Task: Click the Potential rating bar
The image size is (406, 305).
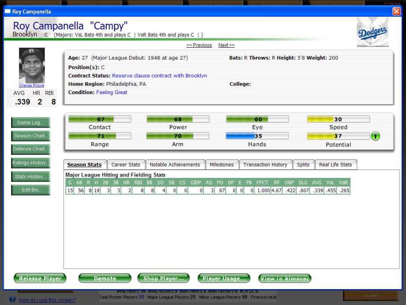Action: 339,136
